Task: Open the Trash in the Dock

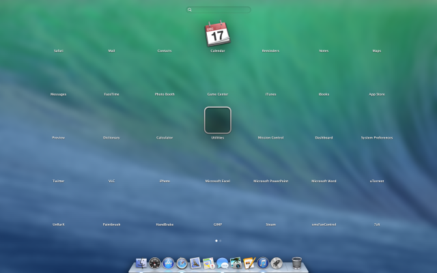Action: pyautogui.click(x=297, y=263)
